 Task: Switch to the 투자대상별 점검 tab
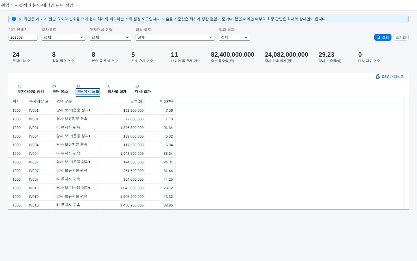(30, 89)
